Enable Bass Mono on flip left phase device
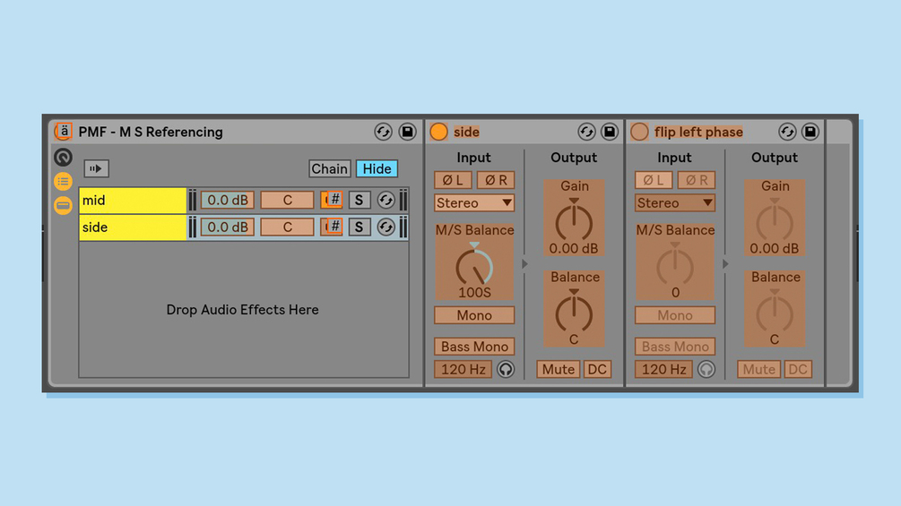The height and width of the screenshot is (506, 901). point(674,347)
